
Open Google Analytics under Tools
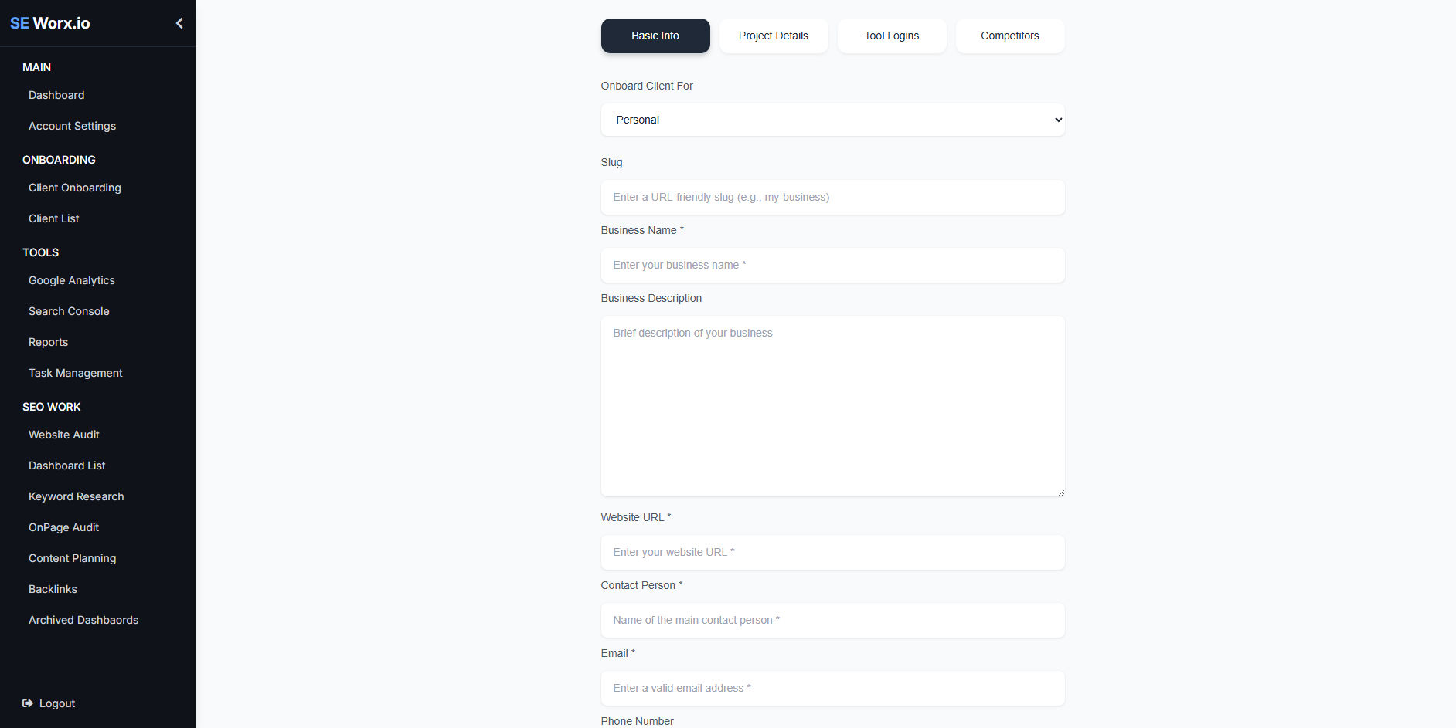[72, 280]
